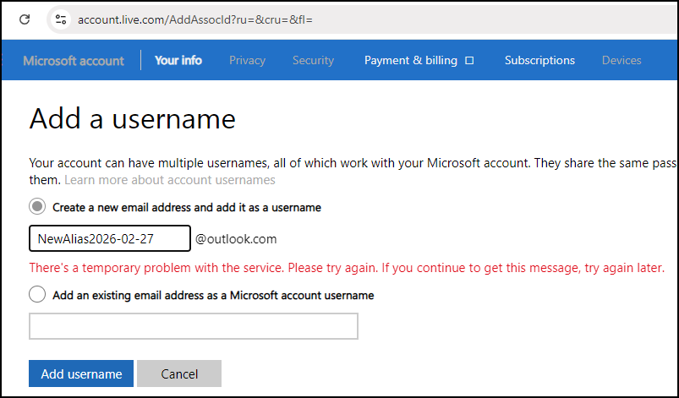Image resolution: width=679 pixels, height=398 pixels.
Task: Select Add an existing email address radio
Action: click(37, 294)
